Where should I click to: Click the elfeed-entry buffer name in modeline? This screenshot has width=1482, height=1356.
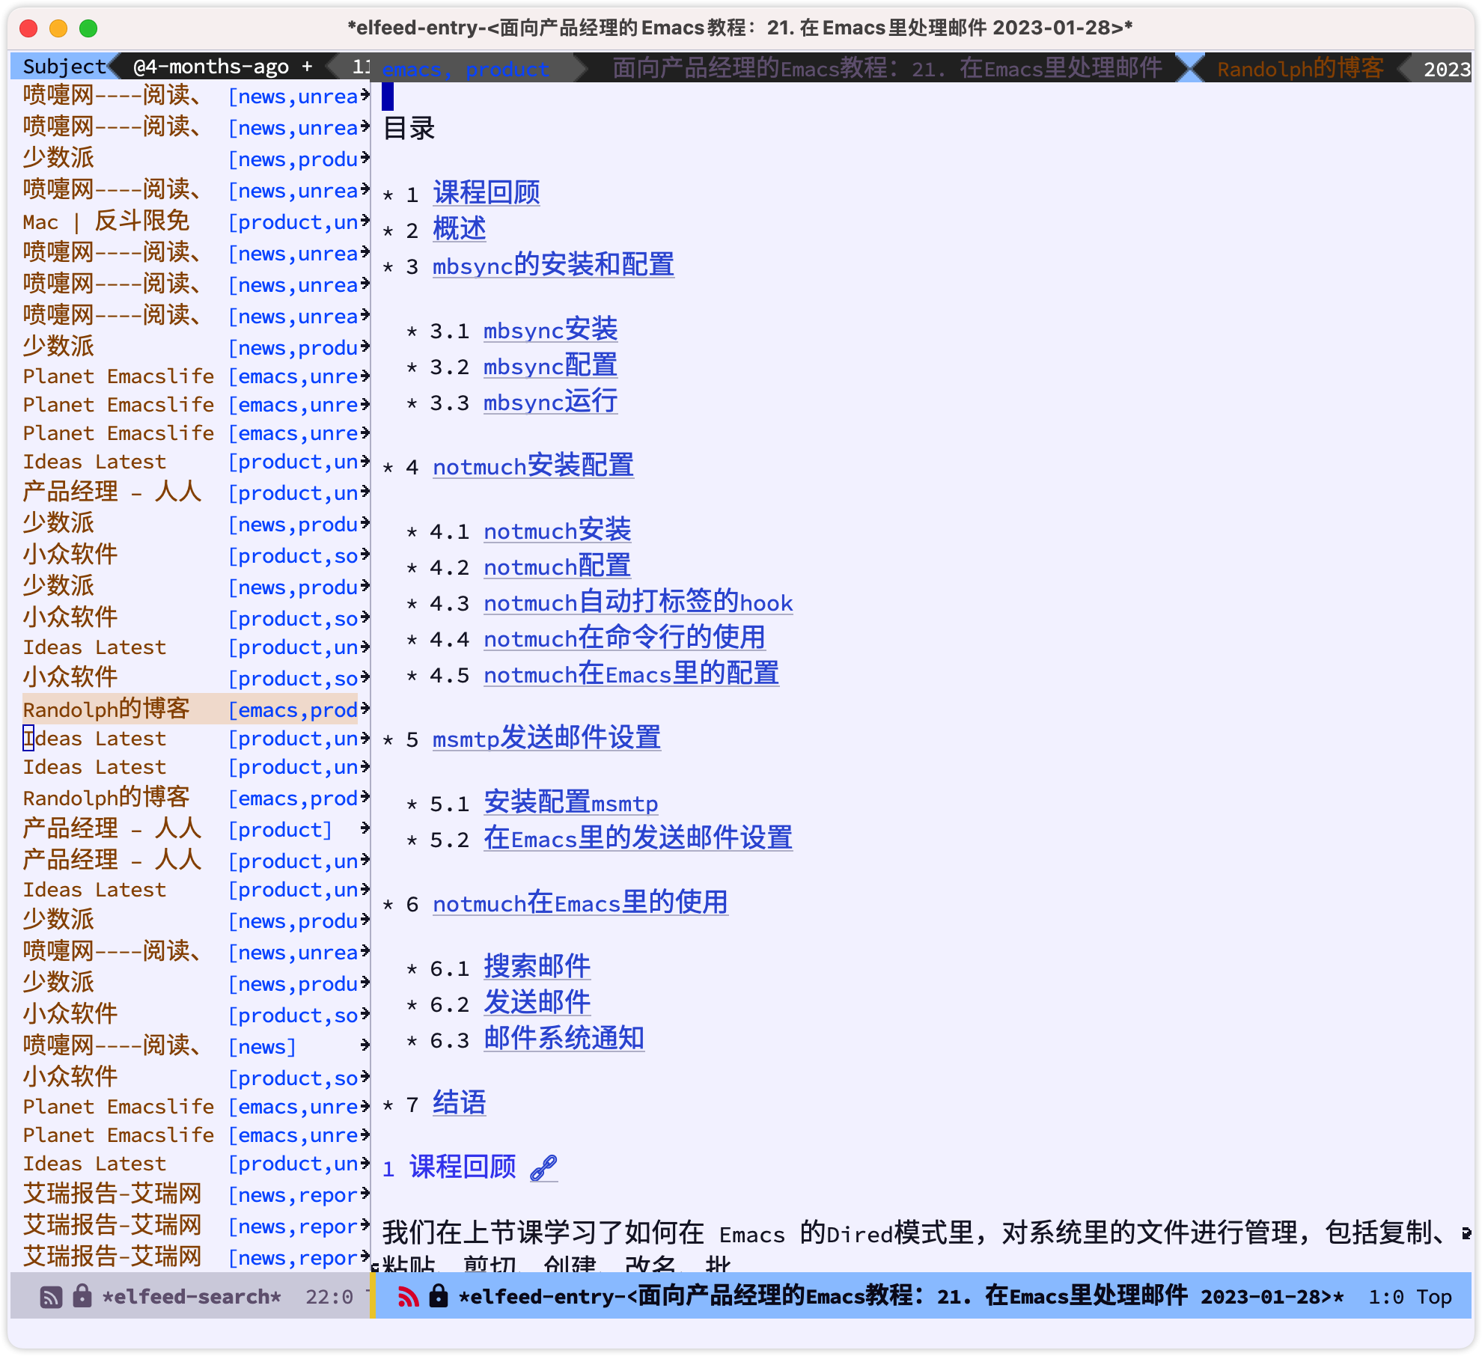coord(901,1296)
